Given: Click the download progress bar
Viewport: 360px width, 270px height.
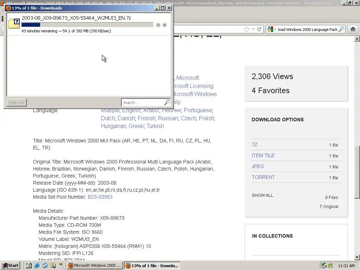Looking at the screenshot, I should click(87, 25).
